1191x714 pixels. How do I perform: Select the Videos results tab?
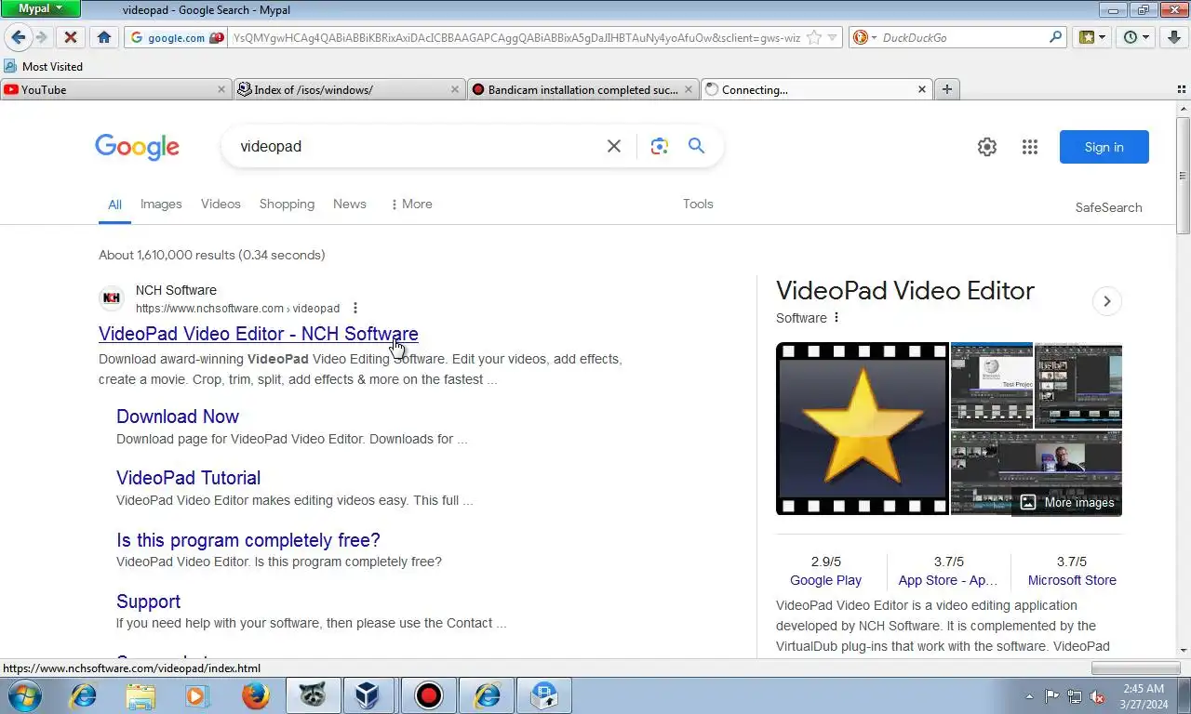coord(221,204)
